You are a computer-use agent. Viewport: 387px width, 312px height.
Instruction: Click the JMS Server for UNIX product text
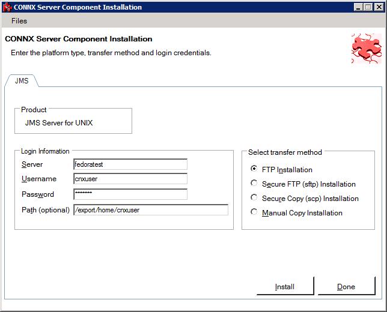(x=59, y=123)
